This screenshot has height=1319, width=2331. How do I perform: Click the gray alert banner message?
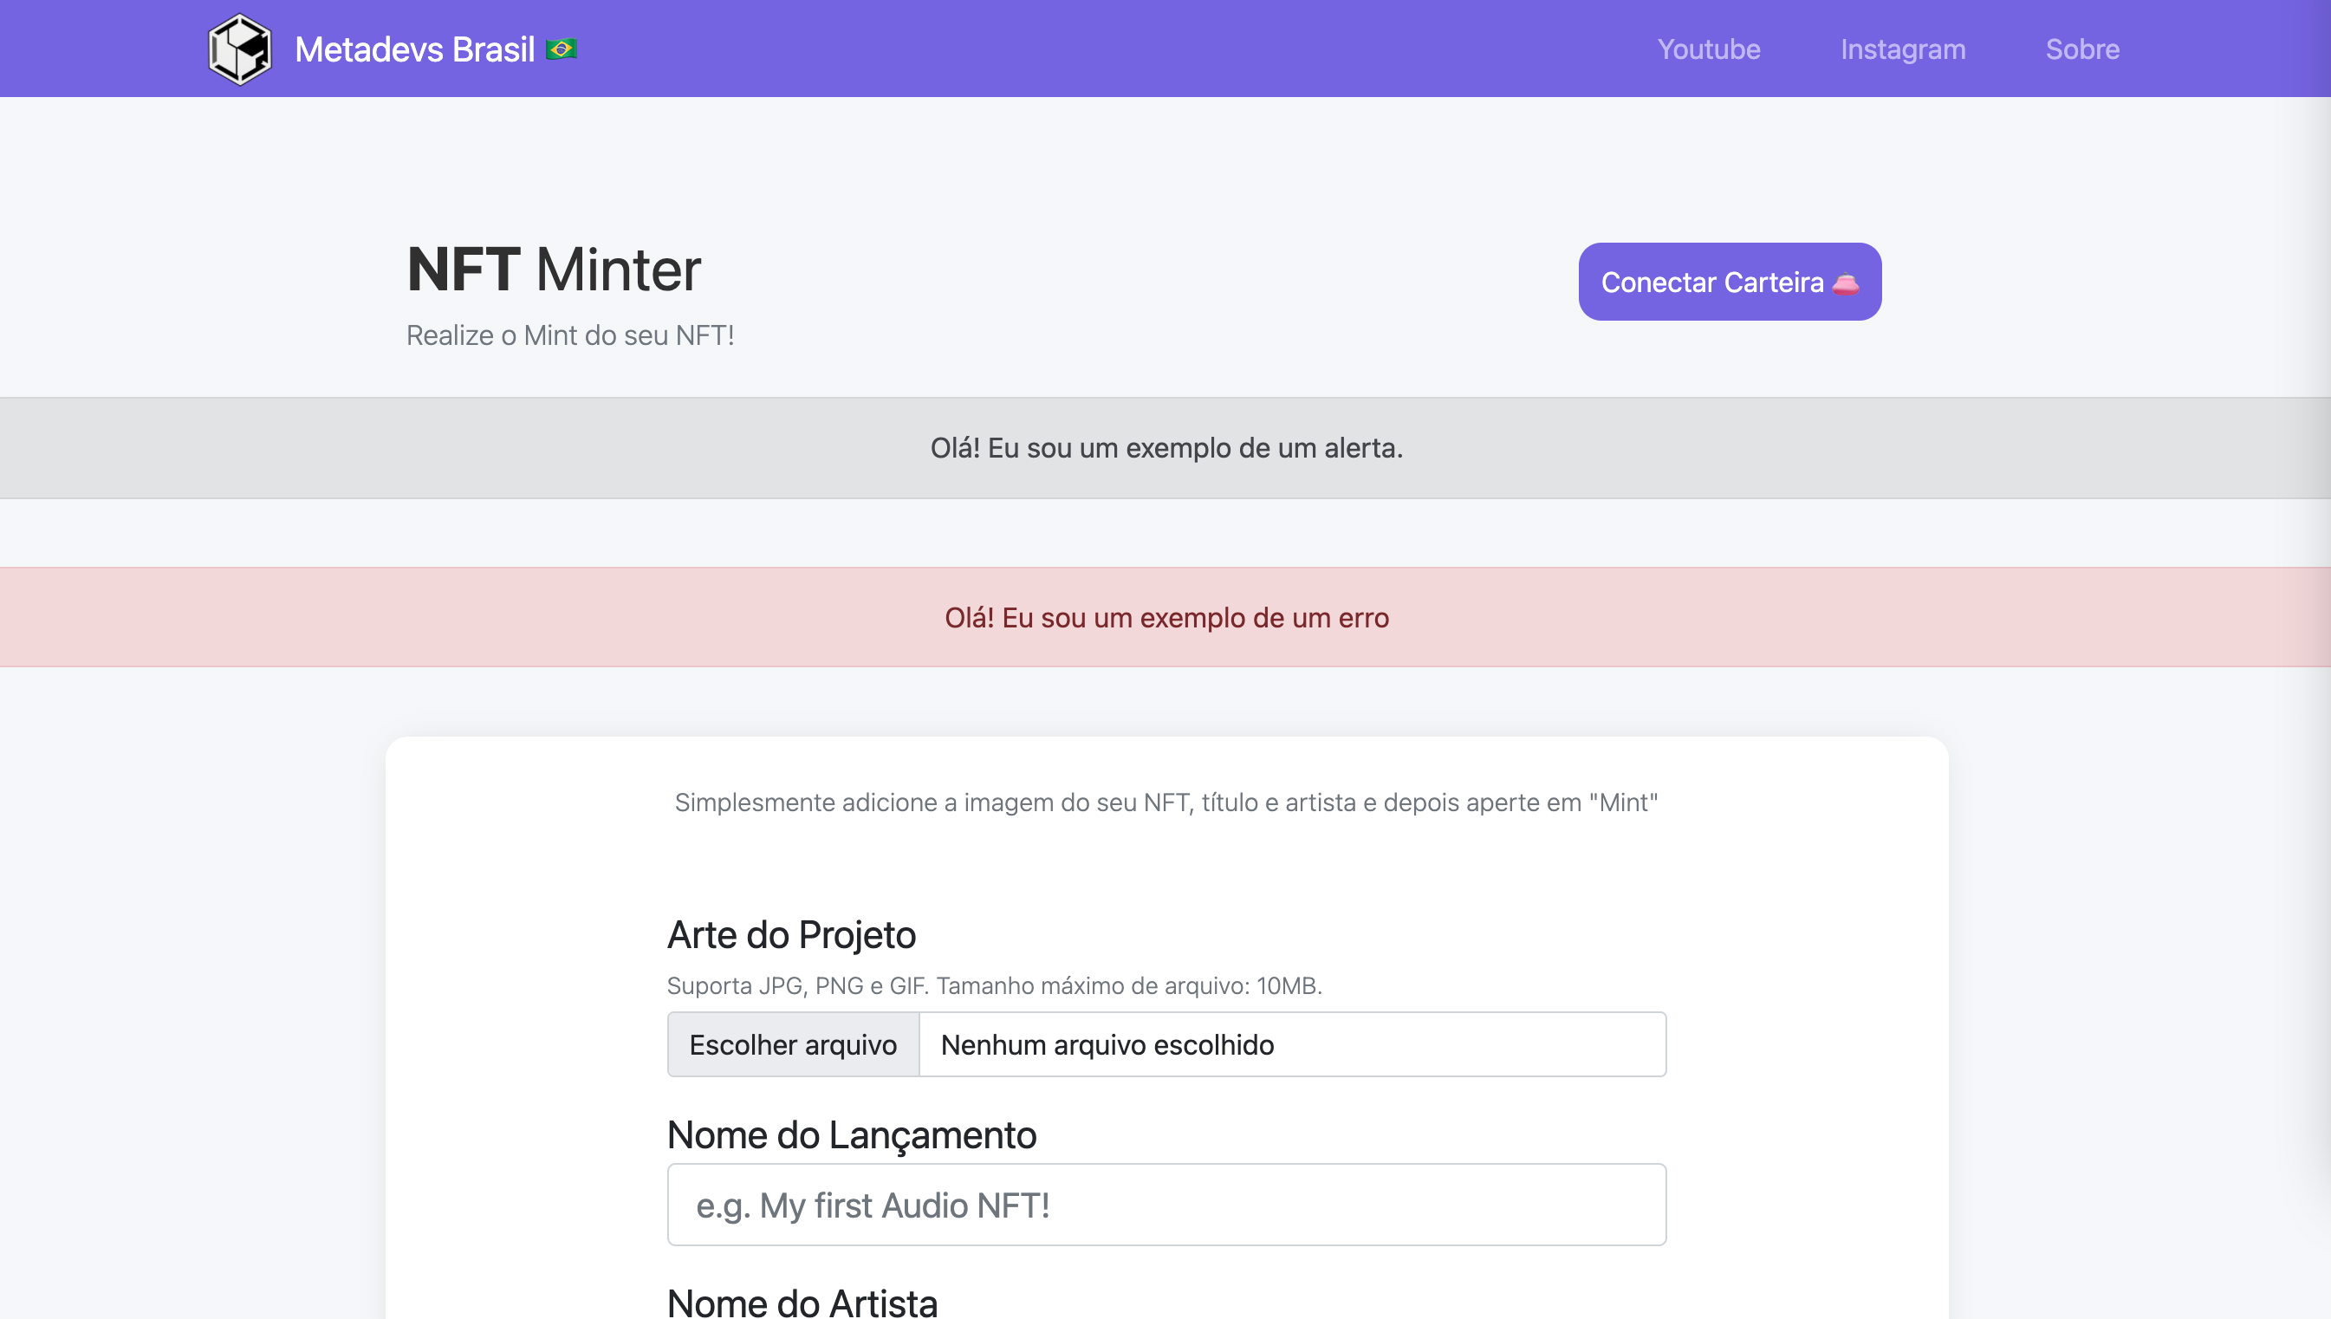point(1166,447)
